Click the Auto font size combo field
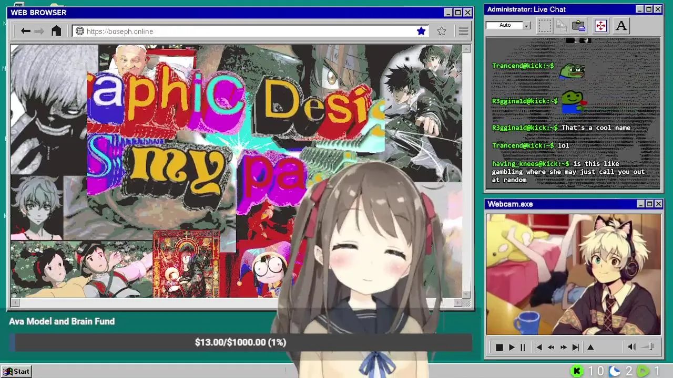Screen dimensions: 673x378 (505, 25)
